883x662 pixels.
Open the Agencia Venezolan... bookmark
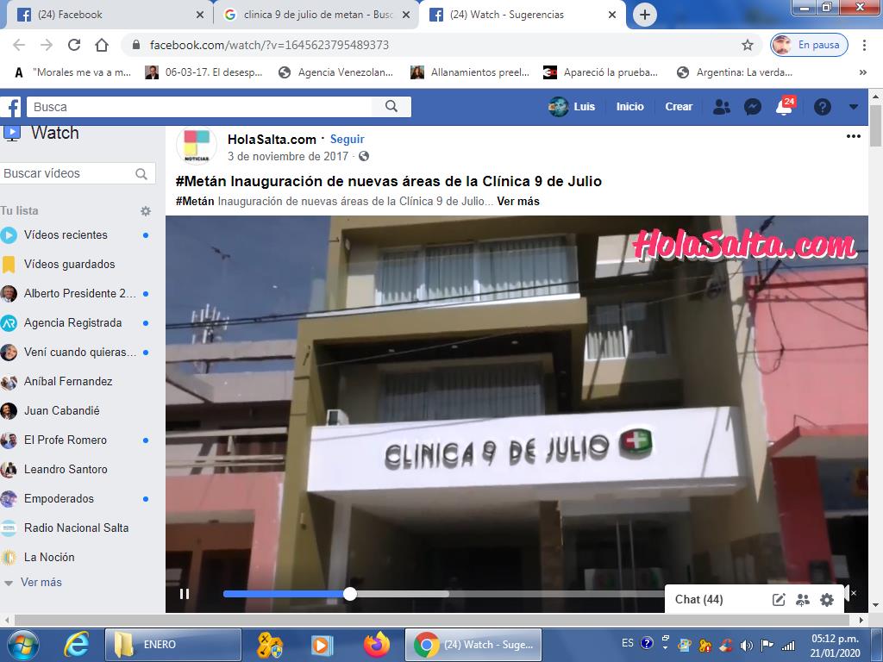pos(336,72)
